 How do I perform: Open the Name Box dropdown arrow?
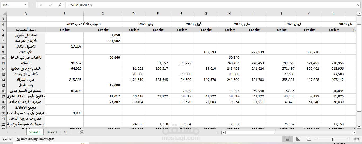pyautogui.click(x=25, y=5)
